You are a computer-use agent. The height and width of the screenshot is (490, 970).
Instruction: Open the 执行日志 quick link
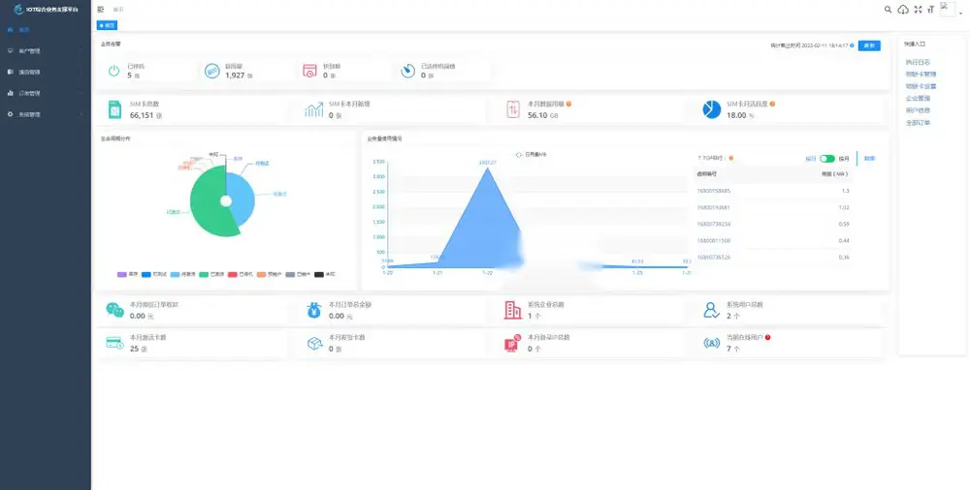tap(918, 62)
